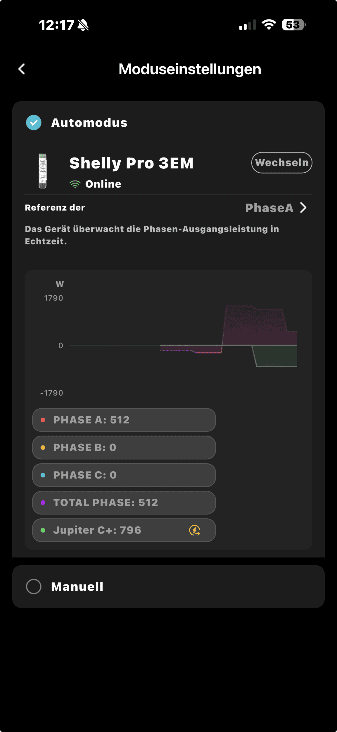Tap the silent mode bell icon
Image resolution: width=337 pixels, height=732 pixels.
pos(83,25)
